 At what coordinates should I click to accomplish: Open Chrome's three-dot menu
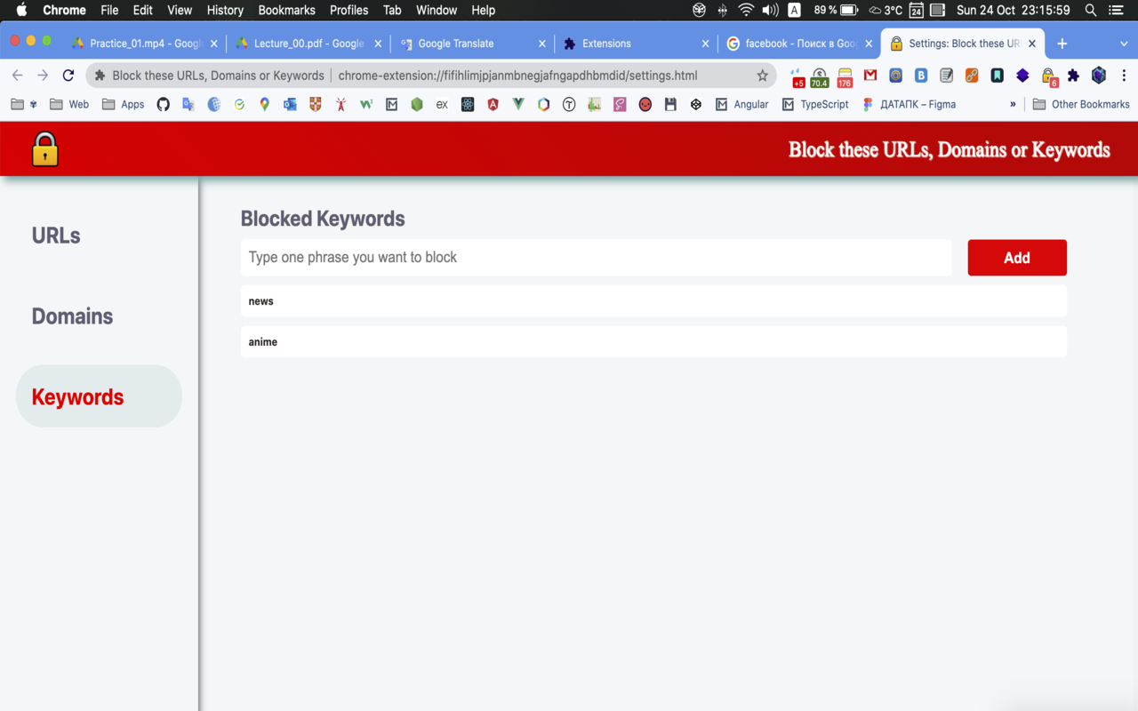[1125, 76]
